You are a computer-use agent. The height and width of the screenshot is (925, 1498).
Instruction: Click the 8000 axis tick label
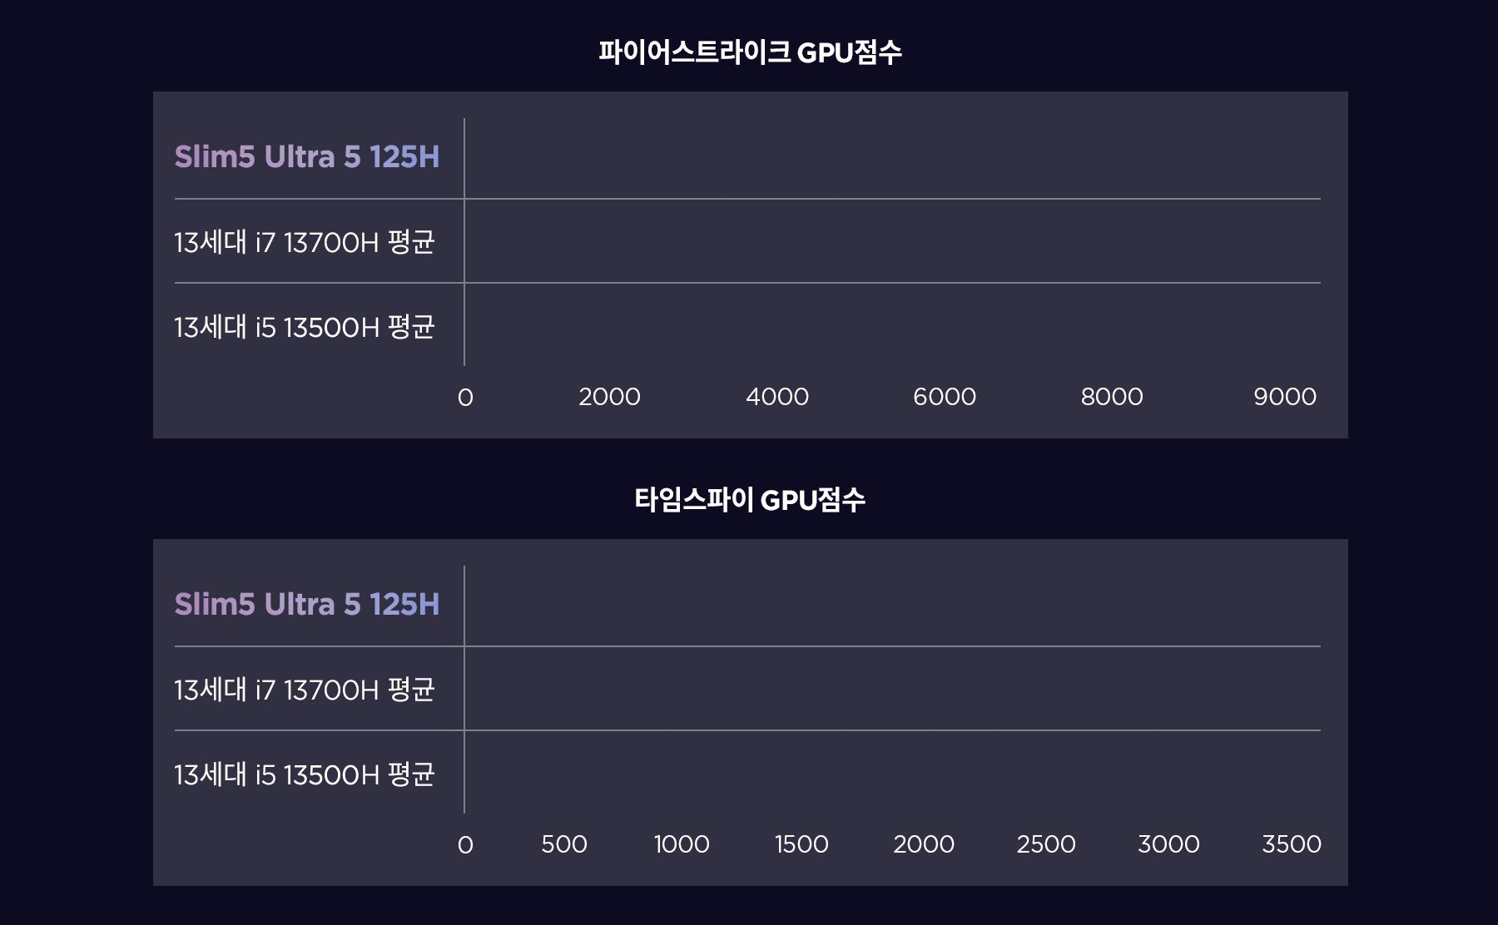point(1112,397)
